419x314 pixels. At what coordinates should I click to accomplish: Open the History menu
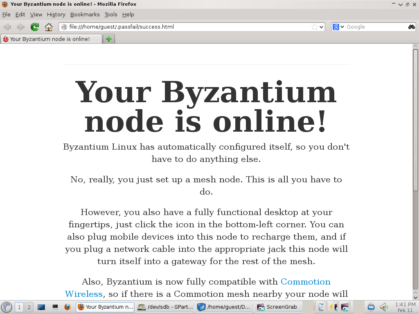(x=56, y=14)
